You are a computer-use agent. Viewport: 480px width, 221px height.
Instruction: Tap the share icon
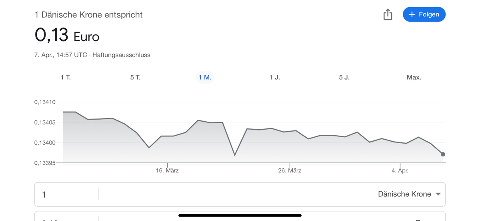point(388,15)
